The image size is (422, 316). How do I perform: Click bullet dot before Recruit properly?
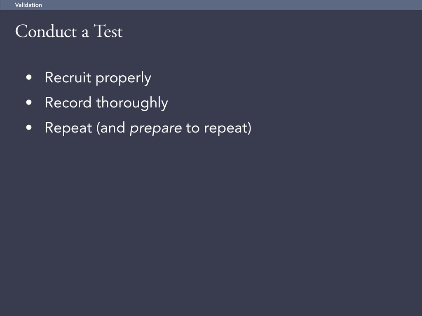(x=29, y=78)
